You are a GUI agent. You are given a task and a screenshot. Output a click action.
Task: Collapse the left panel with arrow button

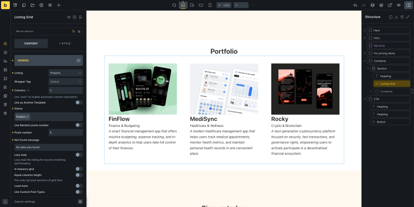(x=5, y=202)
